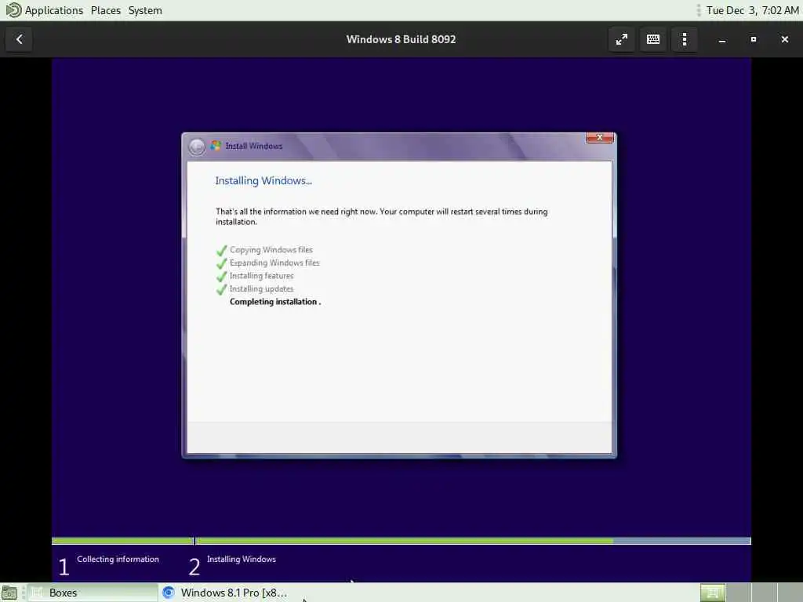
Task: Click 'Collecting information' stage label
Action: click(118, 560)
